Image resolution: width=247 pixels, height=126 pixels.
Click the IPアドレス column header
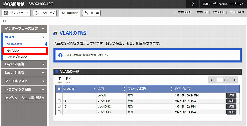coord(199,89)
